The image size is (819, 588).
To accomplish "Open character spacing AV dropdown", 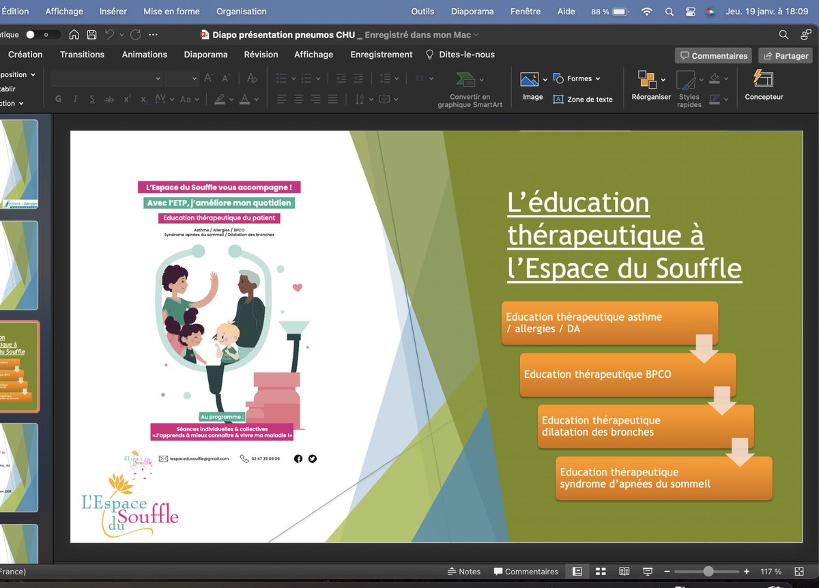I will [x=164, y=100].
